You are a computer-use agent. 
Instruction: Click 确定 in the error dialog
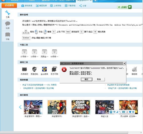click(x=87, y=79)
